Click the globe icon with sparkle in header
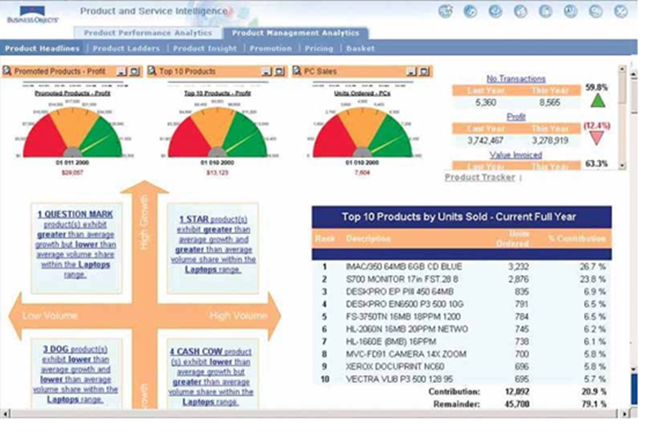Viewport: 648px width, 432px height. pyautogui.click(x=445, y=11)
